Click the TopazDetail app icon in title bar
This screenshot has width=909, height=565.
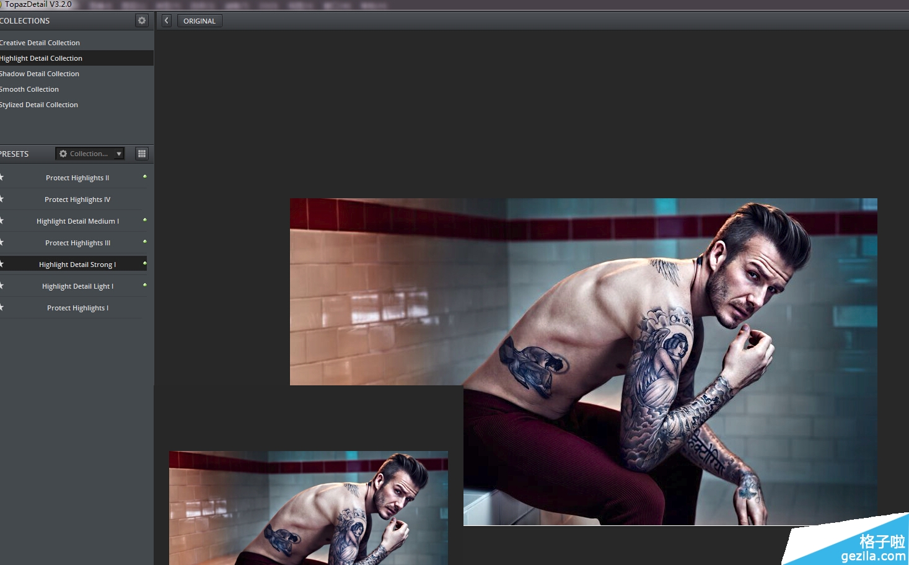(x=2, y=4)
